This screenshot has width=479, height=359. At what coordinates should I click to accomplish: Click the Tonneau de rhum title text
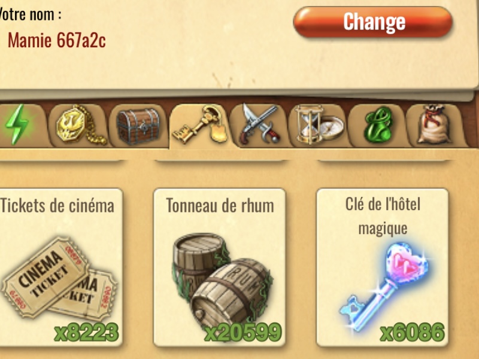[x=220, y=205]
